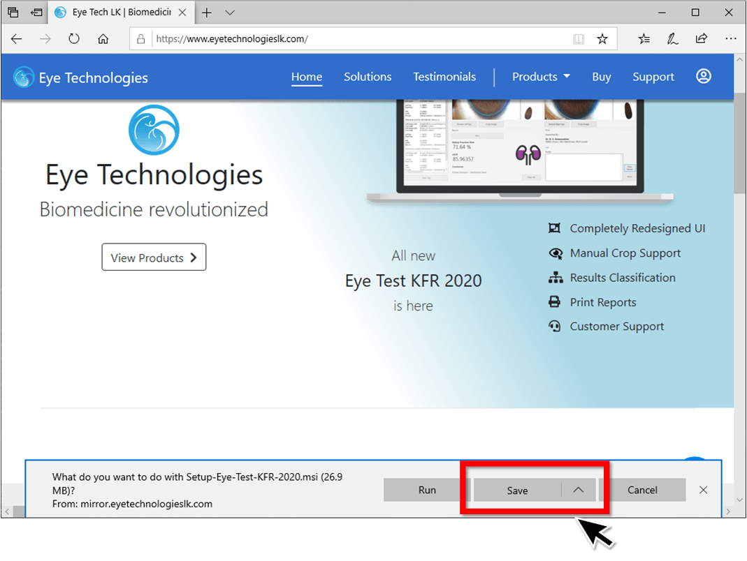
Task: Run the Setup-Eye-Test-KFR-2020 installer
Action: coord(426,490)
